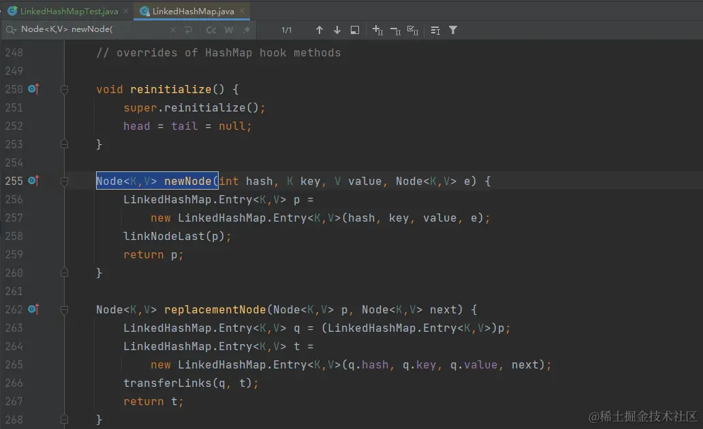
Task: Click 'tail' variable in assignment
Action: [185, 126]
